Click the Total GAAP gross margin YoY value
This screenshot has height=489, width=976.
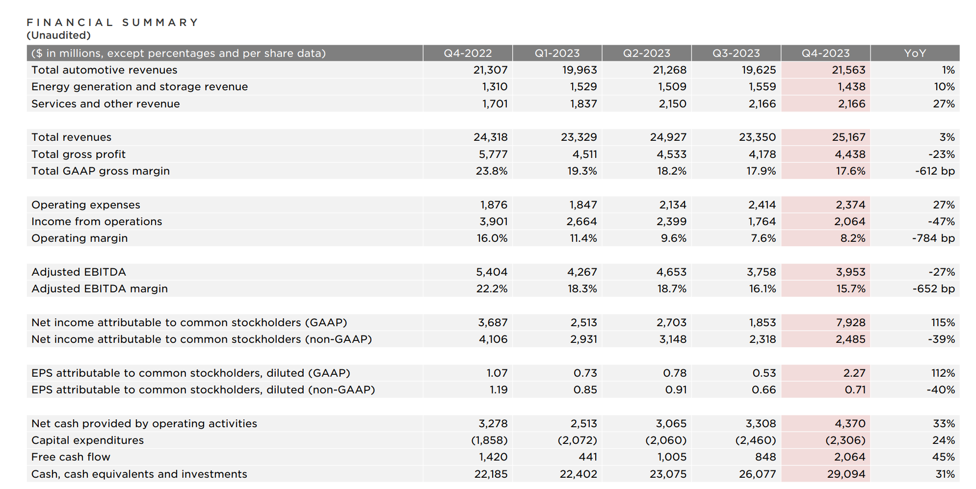click(935, 171)
